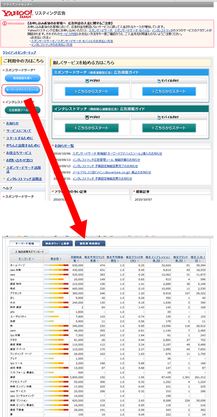The height and width of the screenshot is (417, 217).
Task: Open クライアントセンタートップ link
Action: [19, 53]
